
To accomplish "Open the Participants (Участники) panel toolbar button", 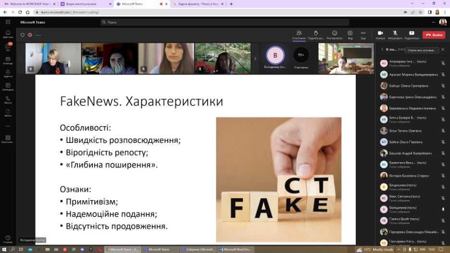I will tap(299, 35).
